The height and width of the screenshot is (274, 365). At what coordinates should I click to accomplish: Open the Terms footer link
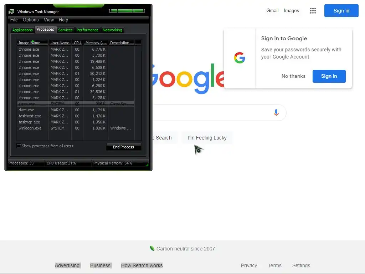point(274,265)
